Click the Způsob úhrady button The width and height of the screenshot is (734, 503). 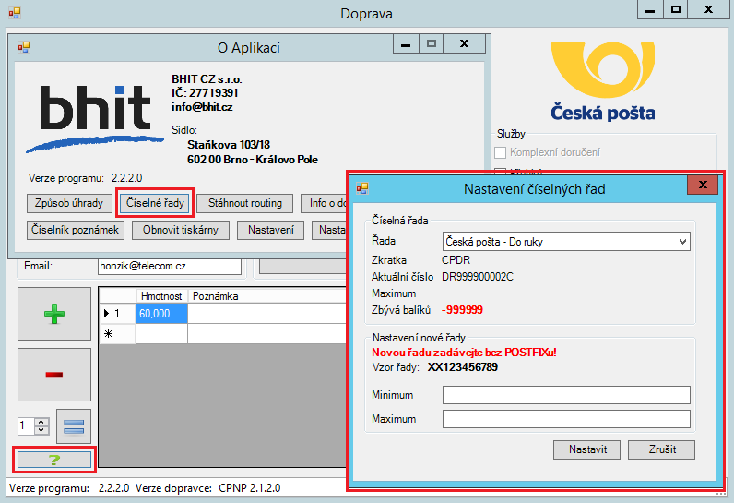coord(69,203)
